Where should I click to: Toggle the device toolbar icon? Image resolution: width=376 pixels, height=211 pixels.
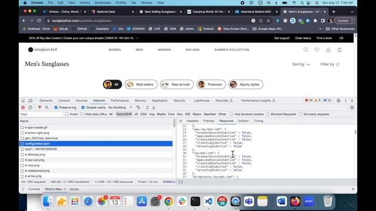click(x=31, y=100)
